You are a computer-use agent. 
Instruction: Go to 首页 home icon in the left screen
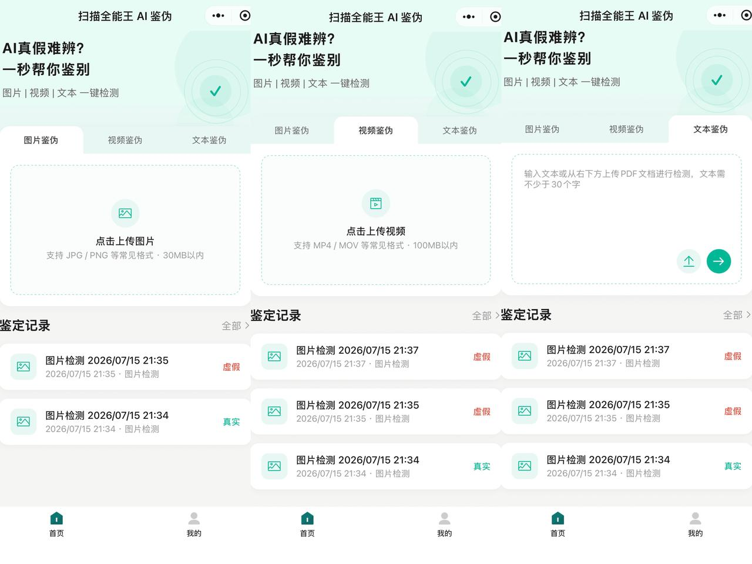coord(56,518)
